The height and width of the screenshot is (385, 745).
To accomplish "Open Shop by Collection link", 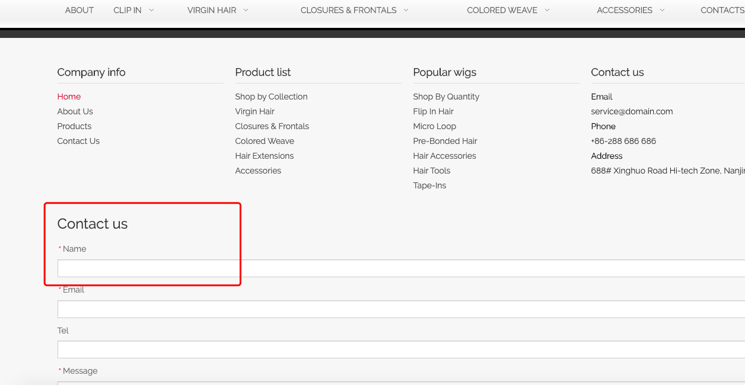I will (271, 97).
